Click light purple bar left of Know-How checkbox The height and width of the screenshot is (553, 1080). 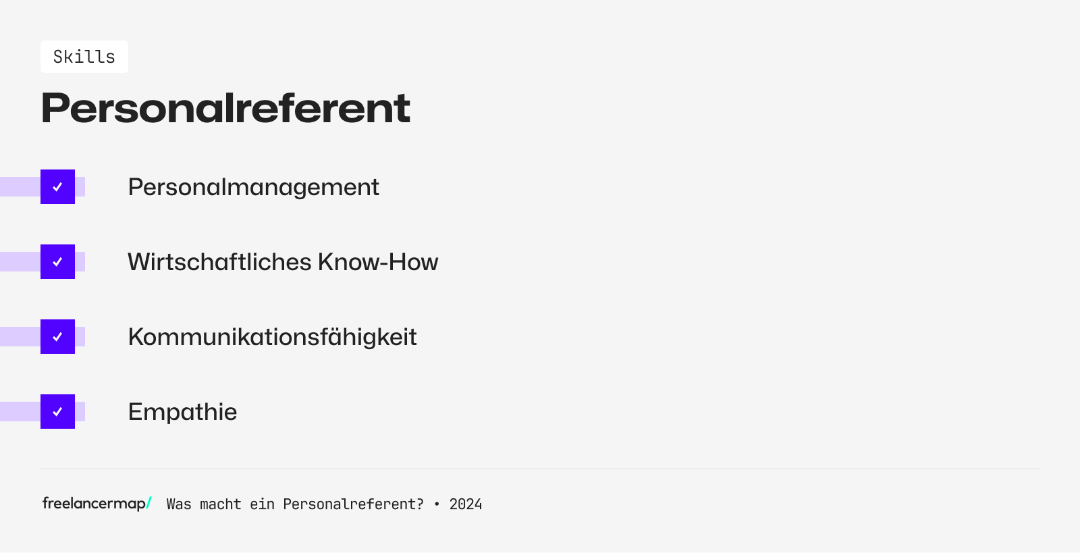[x=20, y=262]
